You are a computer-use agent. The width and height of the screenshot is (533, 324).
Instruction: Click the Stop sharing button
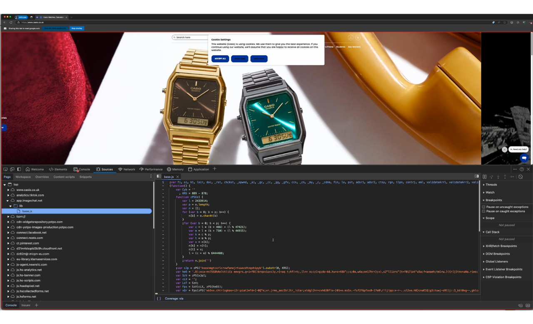[x=77, y=28]
